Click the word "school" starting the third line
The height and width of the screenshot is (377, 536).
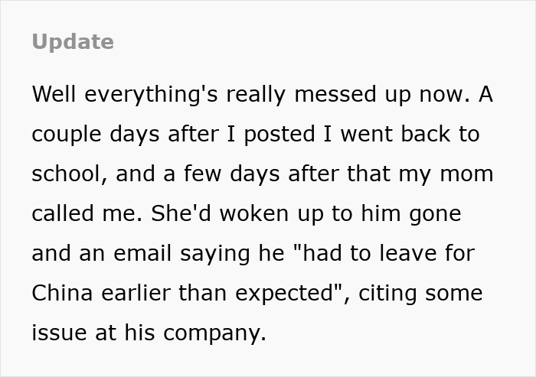point(67,174)
